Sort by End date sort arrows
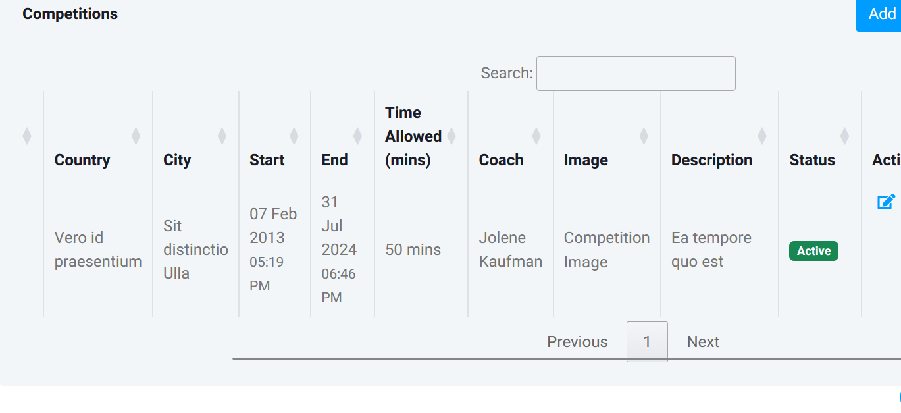This screenshot has height=413, width=901. (357, 136)
